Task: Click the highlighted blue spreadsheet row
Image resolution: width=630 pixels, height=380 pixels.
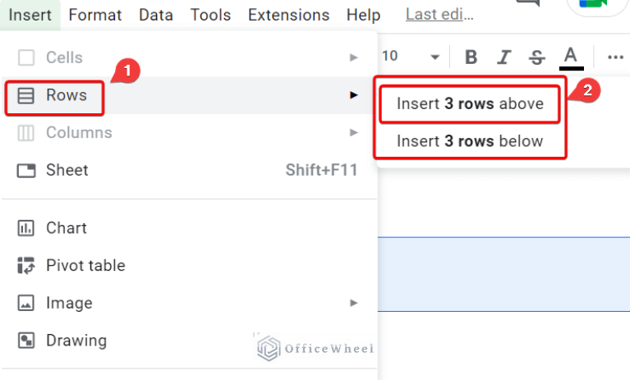Action: pos(504,274)
